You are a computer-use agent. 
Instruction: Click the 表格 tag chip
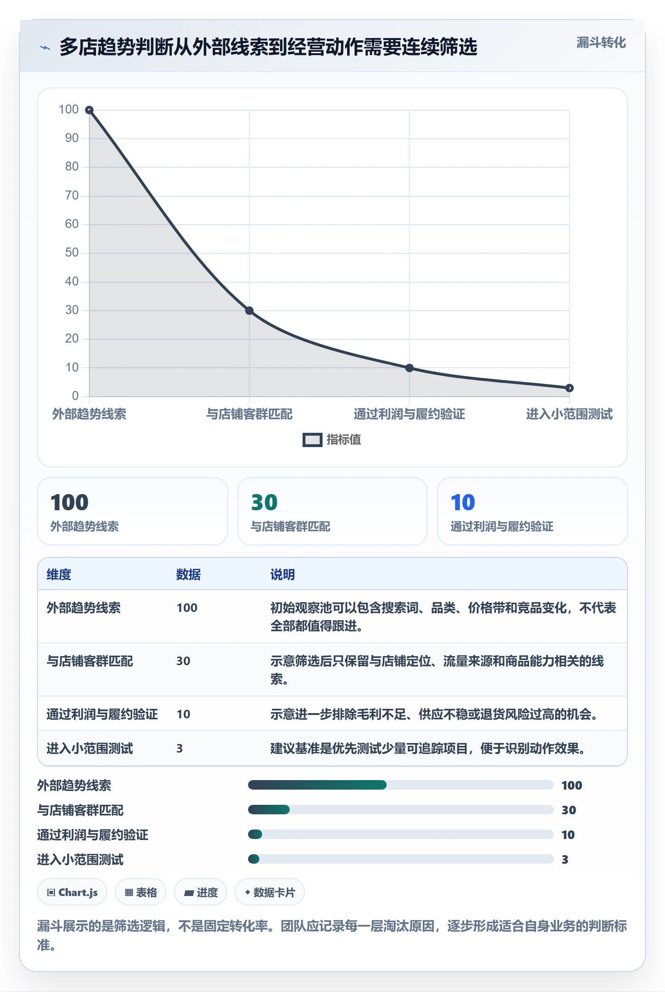[141, 892]
